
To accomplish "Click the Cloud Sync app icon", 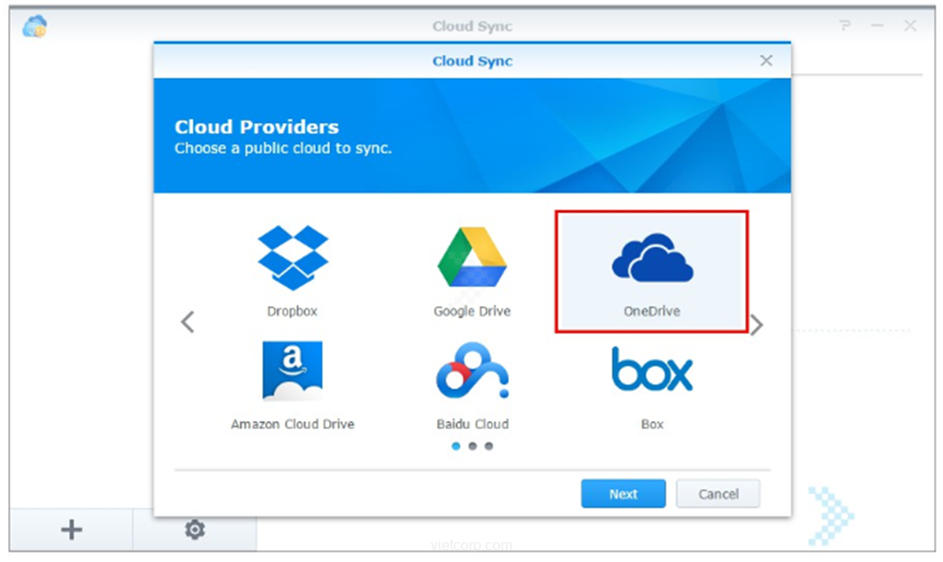I will (35, 26).
